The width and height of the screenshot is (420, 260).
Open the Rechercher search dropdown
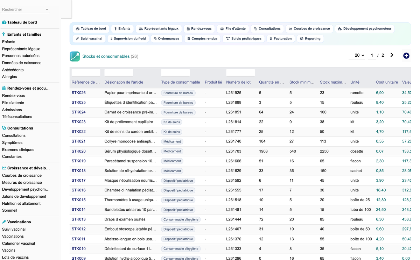coord(26,9)
